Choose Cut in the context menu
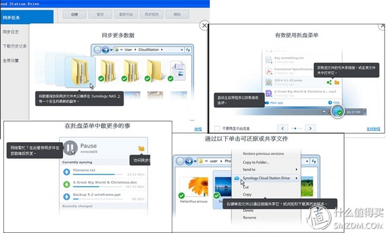This screenshot has height=233, width=386. click(x=246, y=187)
